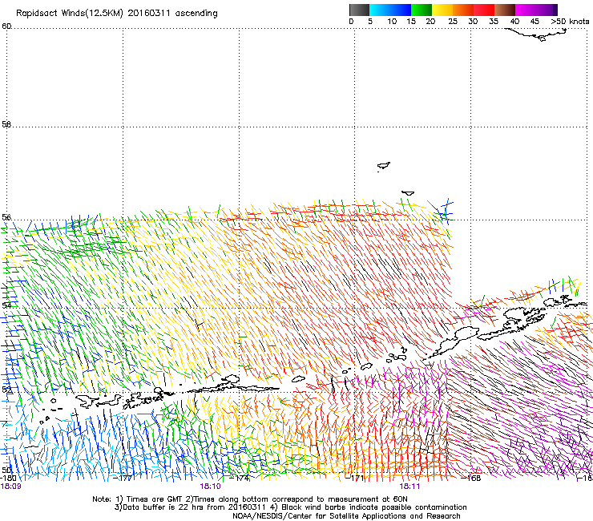593x521 pixels.
Task: Click the blue 10-15 knots legend color
Action: (x=401, y=10)
